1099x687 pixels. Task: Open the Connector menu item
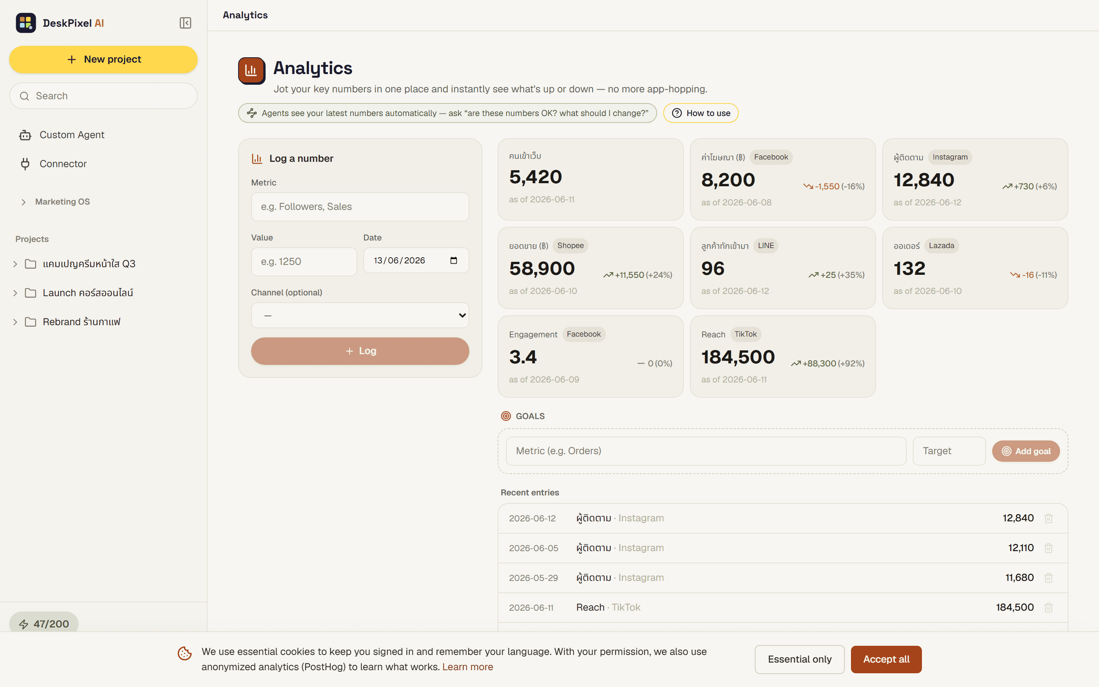coord(63,164)
